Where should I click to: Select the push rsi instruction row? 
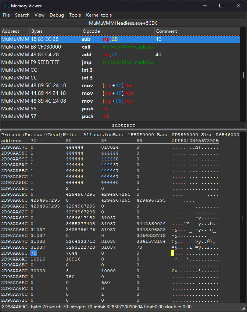[x=120, y=109]
